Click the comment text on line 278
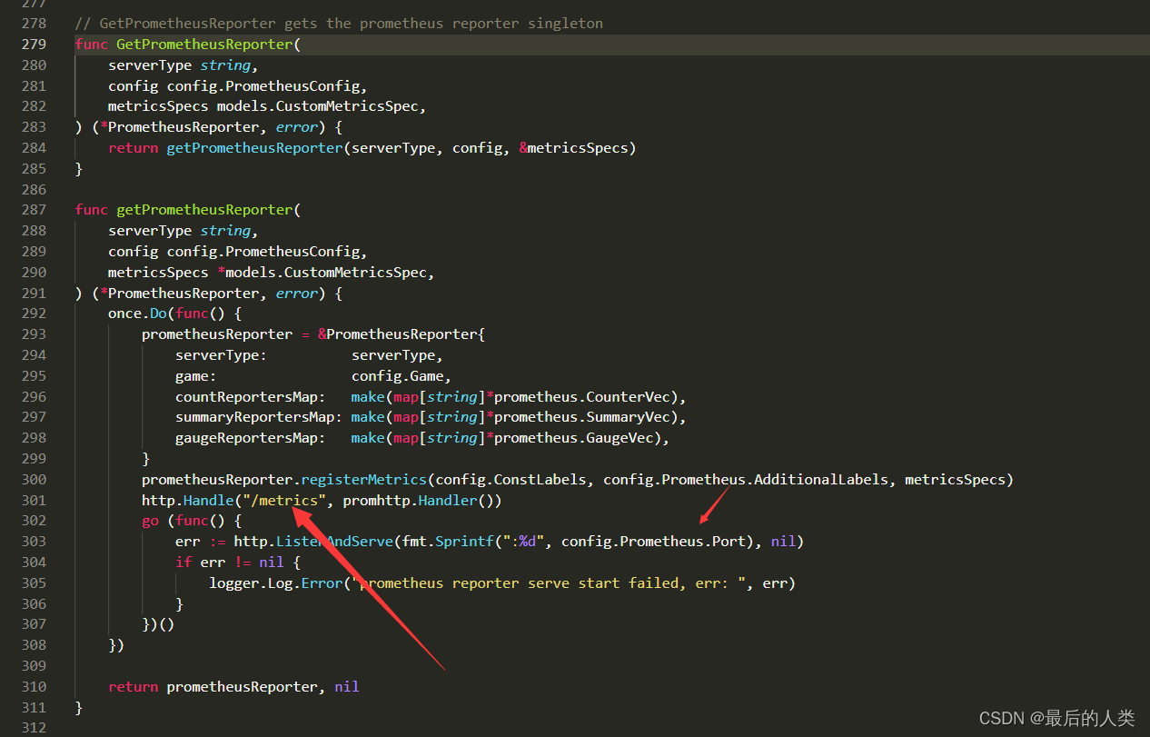This screenshot has width=1150, height=737. tap(339, 23)
